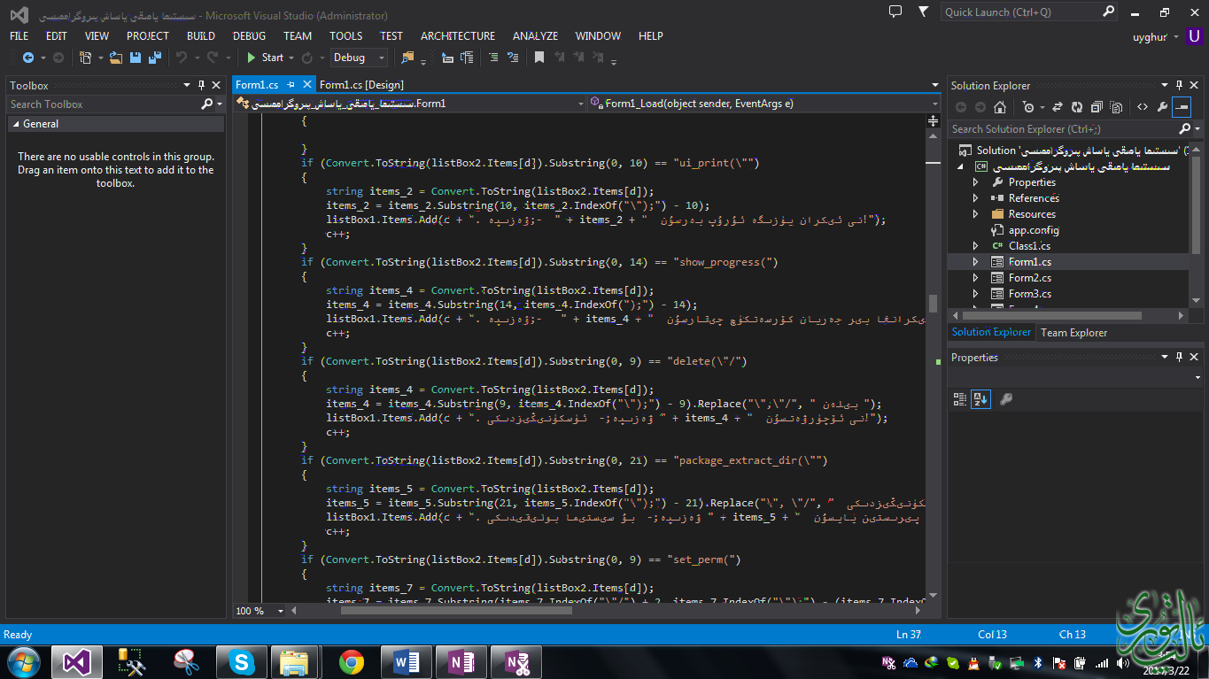Toggle Preview Selected Items in Solution Explorer
The width and height of the screenshot is (1209, 679).
pyautogui.click(x=1182, y=107)
